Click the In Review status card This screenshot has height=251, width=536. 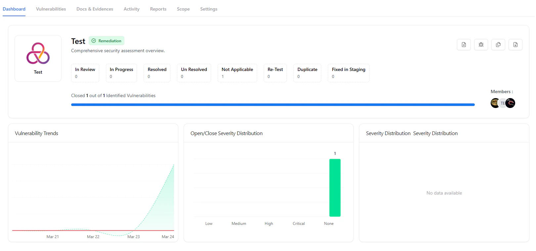(85, 73)
